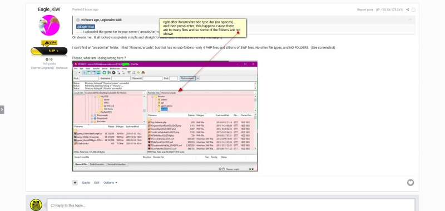This screenshot has width=445, height=211.
Task: Click the filename filter icon in FileZilla screenshot
Action: coord(129,73)
